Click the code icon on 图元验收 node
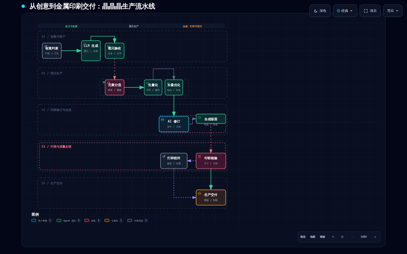407x254 pixels. tap(109, 46)
